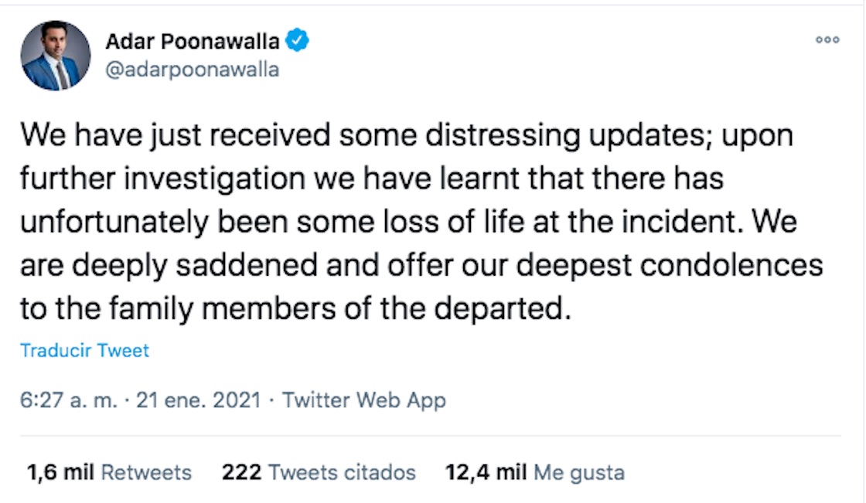Click the 222 quoted tweets number
The width and height of the screenshot is (866, 503).
(x=238, y=472)
